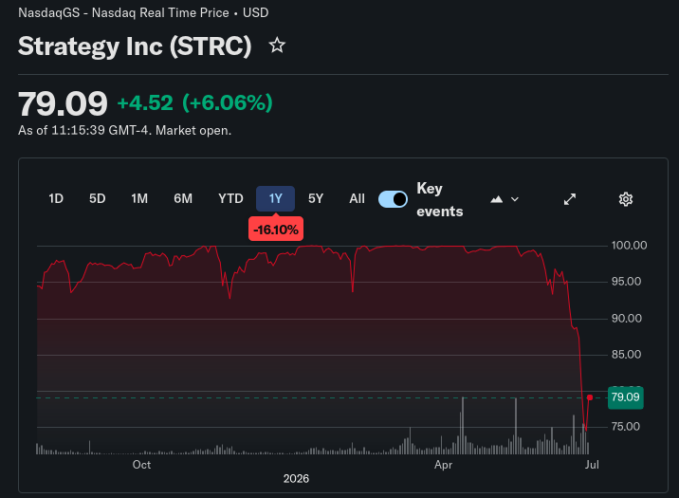Select the 5D time range
679x498 pixels.
point(98,199)
